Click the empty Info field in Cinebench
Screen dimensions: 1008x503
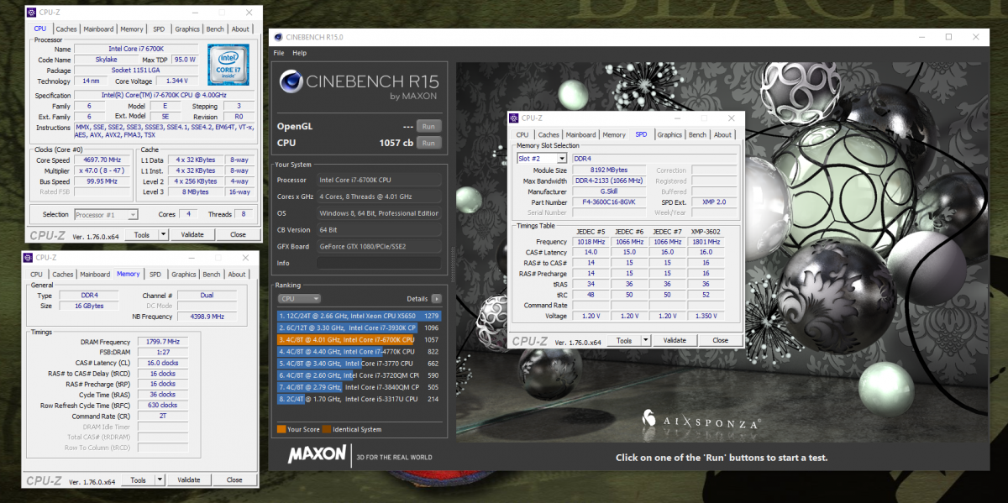pyautogui.click(x=379, y=263)
